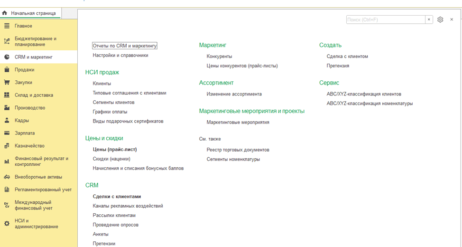Click the Поиск (Ctrl+F) search field
Viewport: 462px width, 247px height.
tap(385, 19)
